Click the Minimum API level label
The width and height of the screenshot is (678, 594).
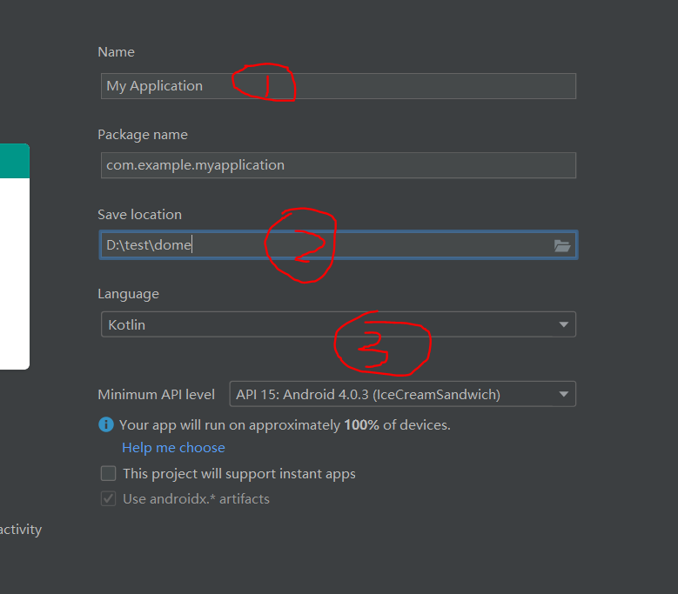(x=156, y=395)
